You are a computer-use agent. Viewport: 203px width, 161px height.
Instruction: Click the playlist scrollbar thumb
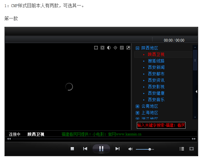pos(195,60)
